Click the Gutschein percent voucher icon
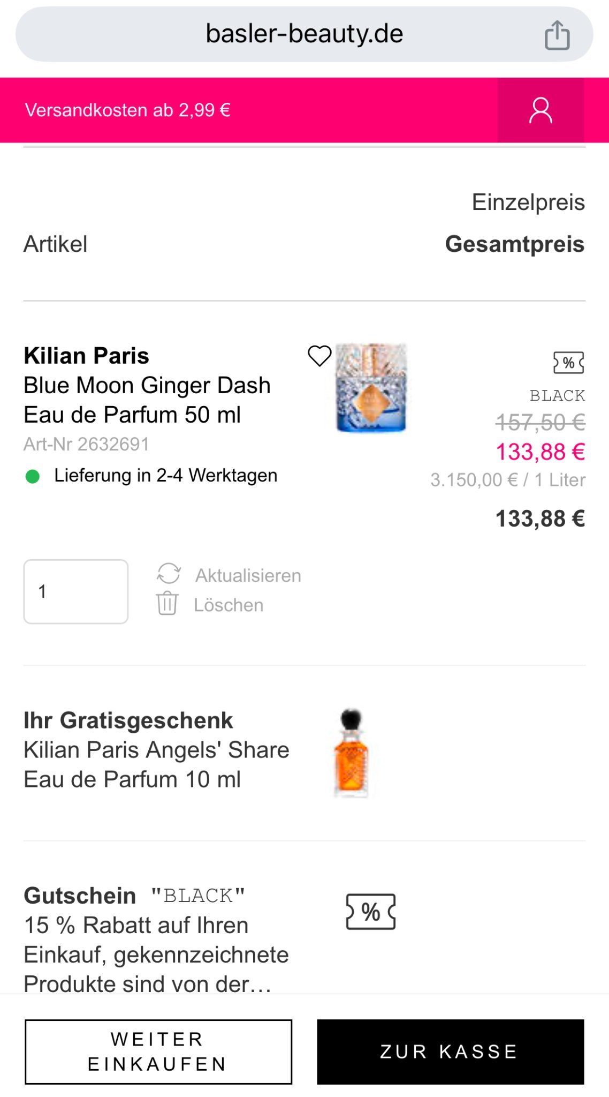This screenshot has height=1097, width=609. click(371, 911)
